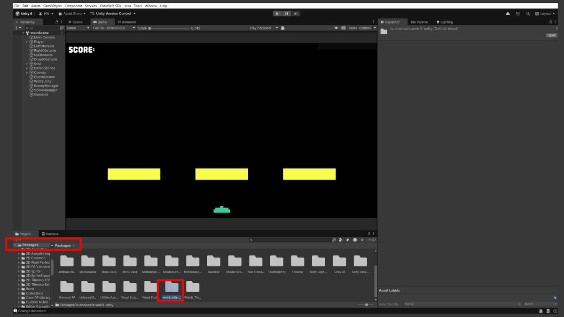This screenshot has height=317, width=564.
Task: Open the HW account dropdown
Action: coord(46,14)
